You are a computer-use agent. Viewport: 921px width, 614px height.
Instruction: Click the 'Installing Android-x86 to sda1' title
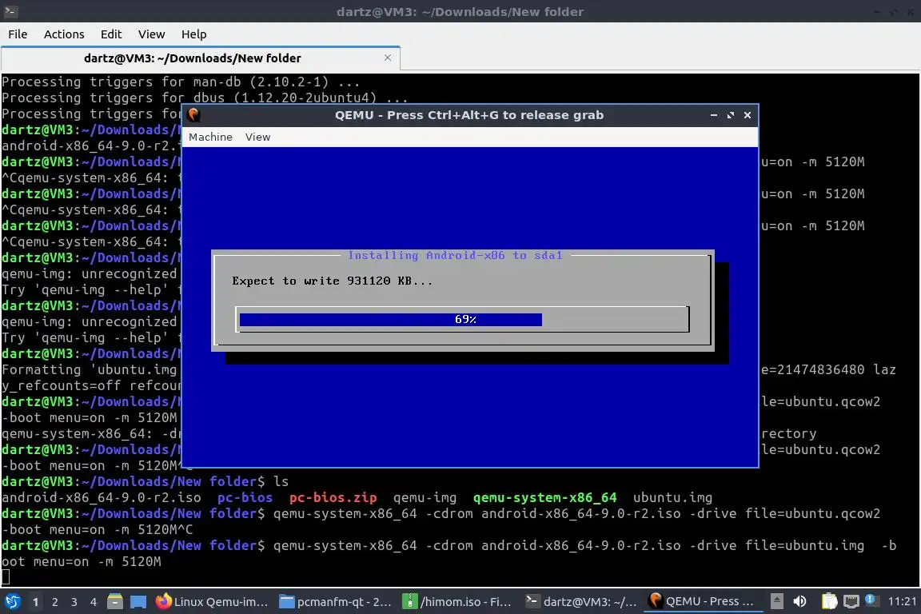pyautogui.click(x=455, y=255)
